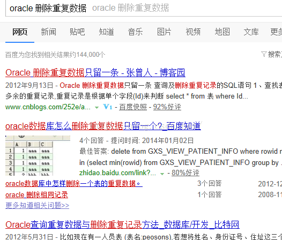Click the 2012年5月31日 snippet date

pyautogui.click(x=29, y=237)
